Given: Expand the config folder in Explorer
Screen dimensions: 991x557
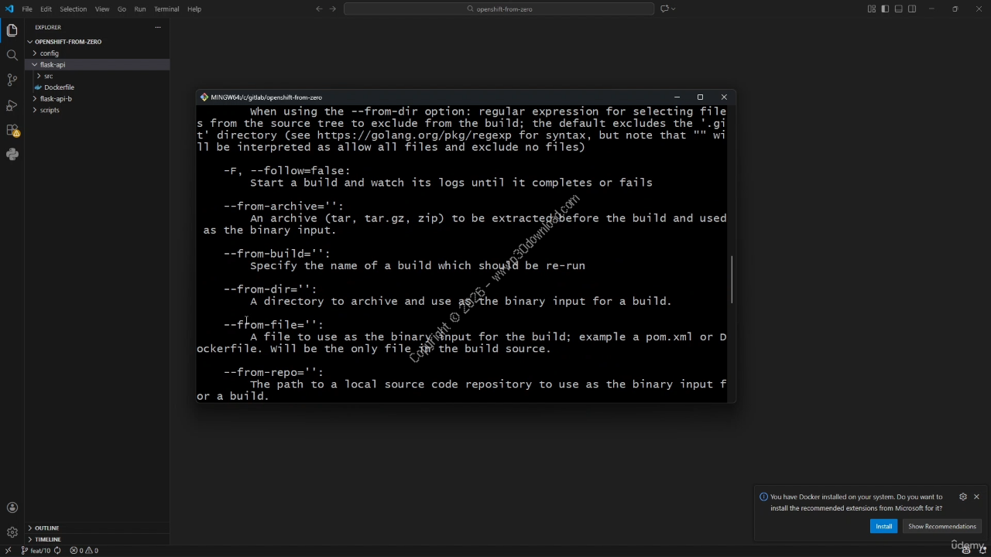Looking at the screenshot, I should tap(49, 53).
